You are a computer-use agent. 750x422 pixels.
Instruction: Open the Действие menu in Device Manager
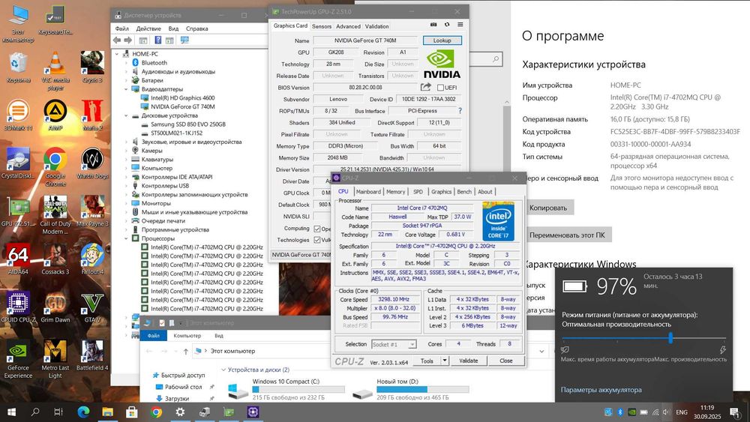pos(148,28)
